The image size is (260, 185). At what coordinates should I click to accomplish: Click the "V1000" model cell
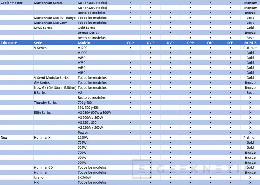click(x=82, y=53)
